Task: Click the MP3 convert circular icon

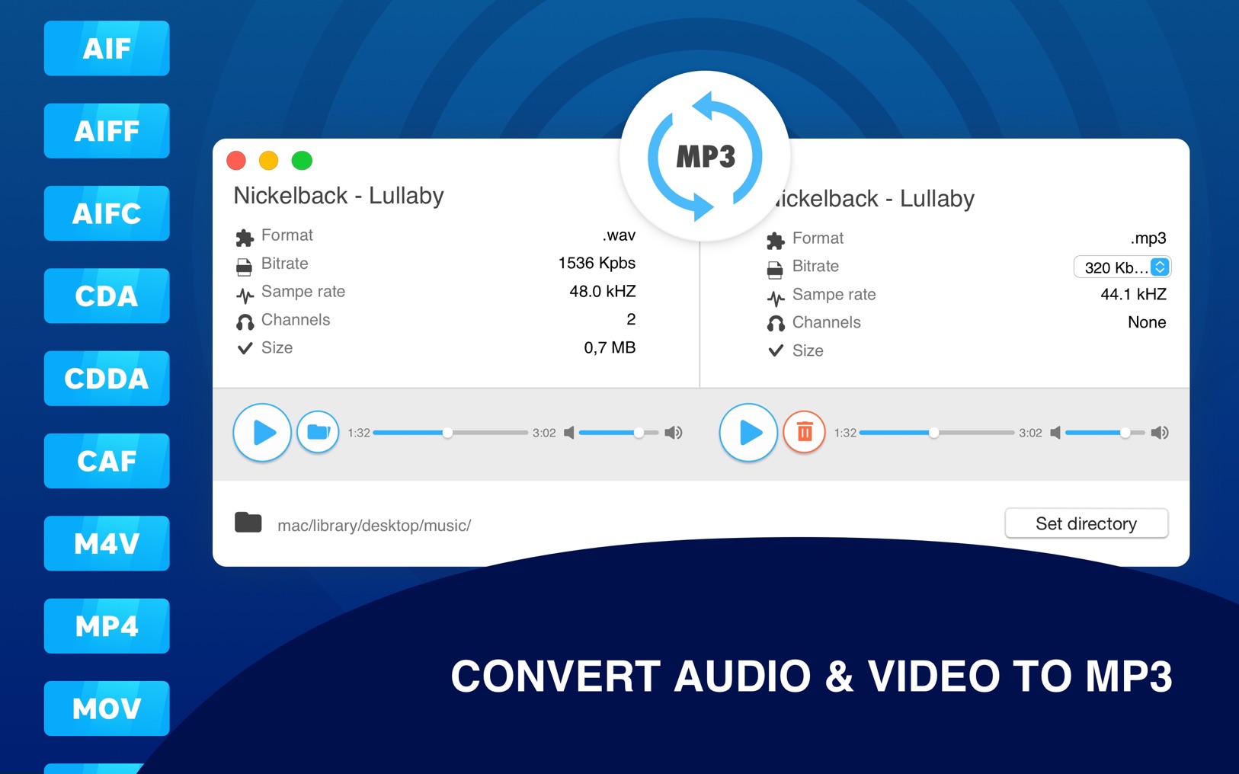Action: tap(705, 156)
